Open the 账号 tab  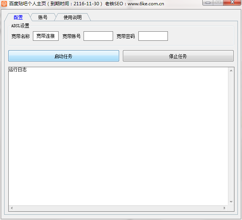tap(43, 17)
